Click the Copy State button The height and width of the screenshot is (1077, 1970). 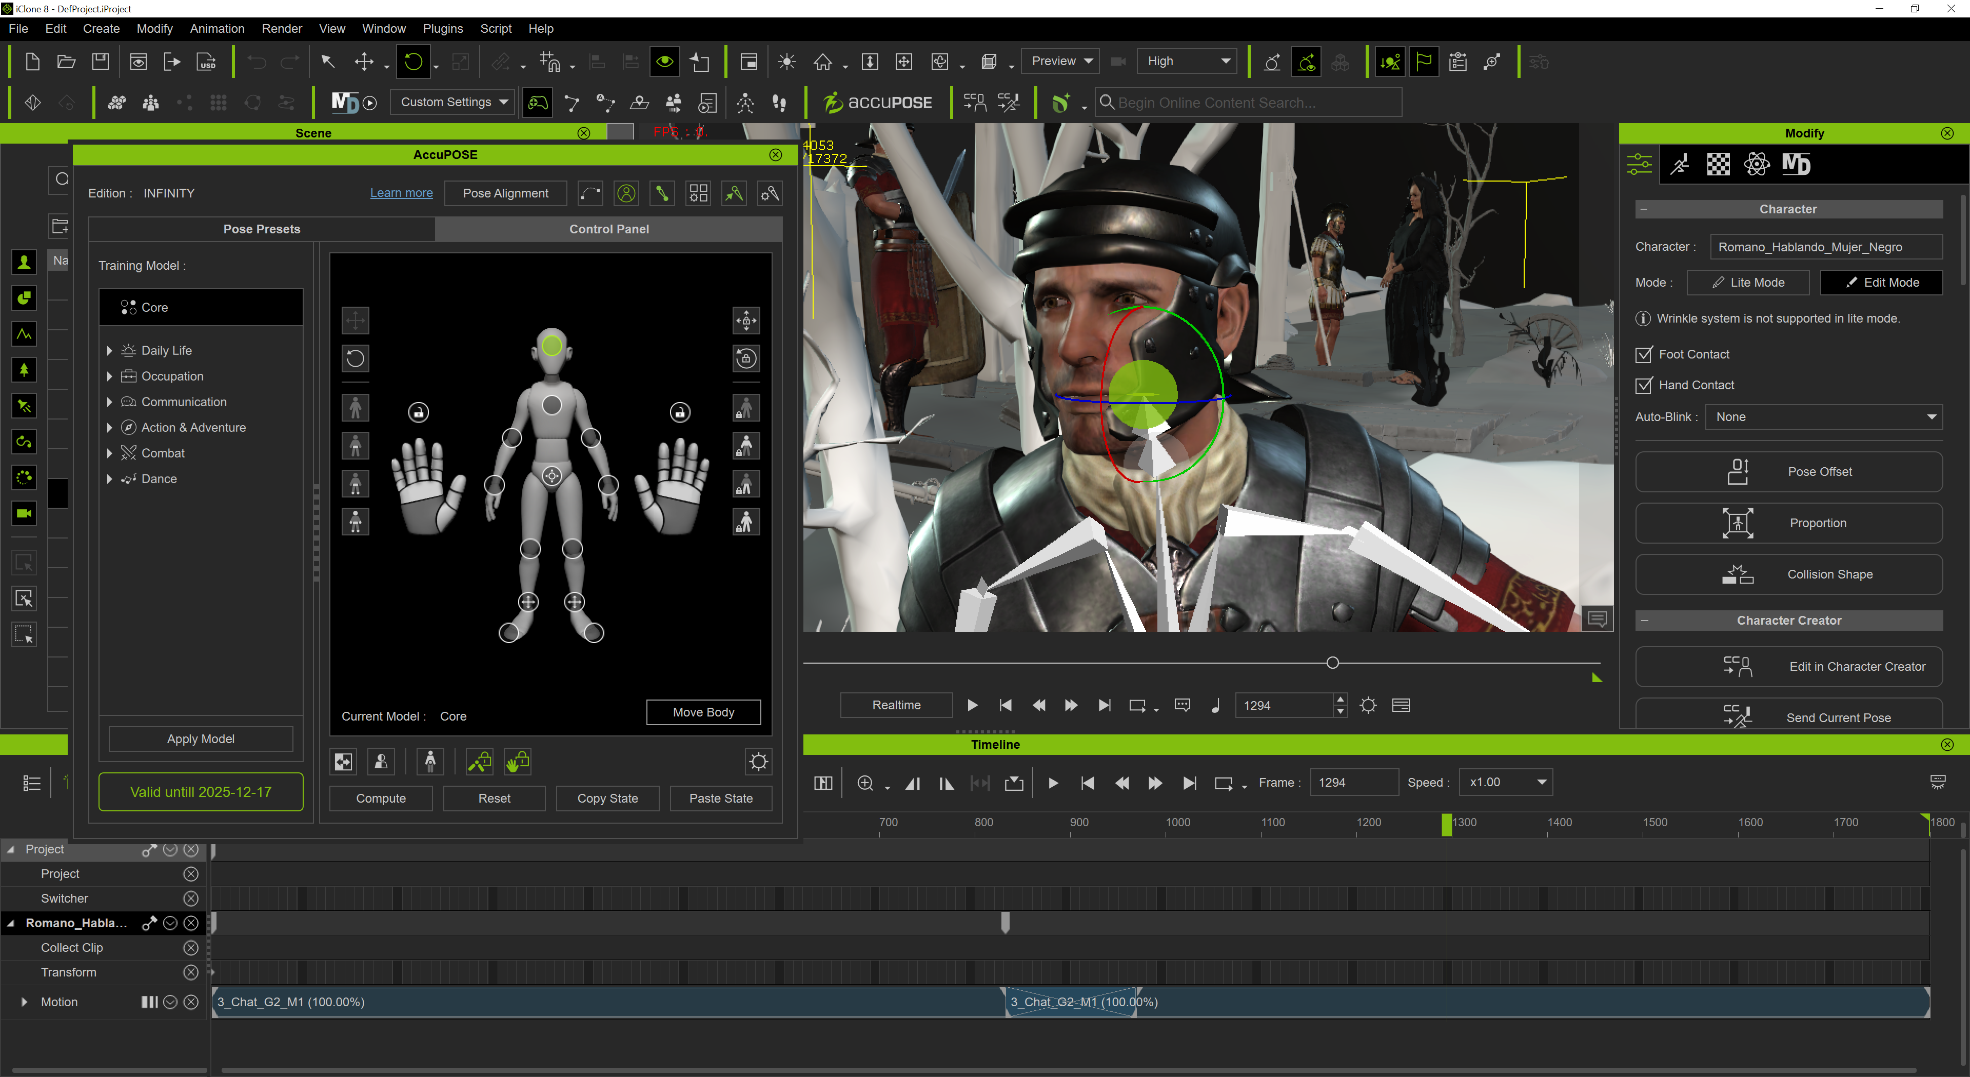(x=607, y=799)
